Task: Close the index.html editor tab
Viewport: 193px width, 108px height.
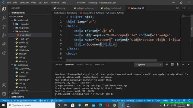Action: click(143, 8)
